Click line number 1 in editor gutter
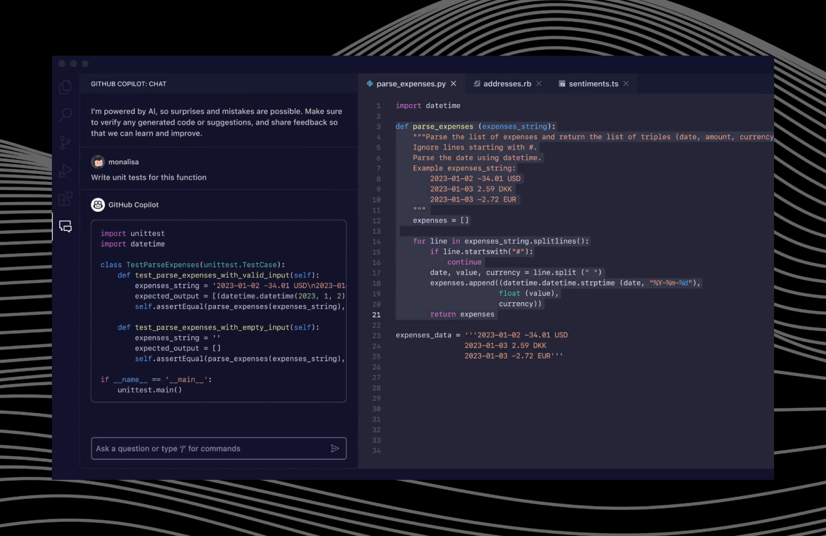 378,106
